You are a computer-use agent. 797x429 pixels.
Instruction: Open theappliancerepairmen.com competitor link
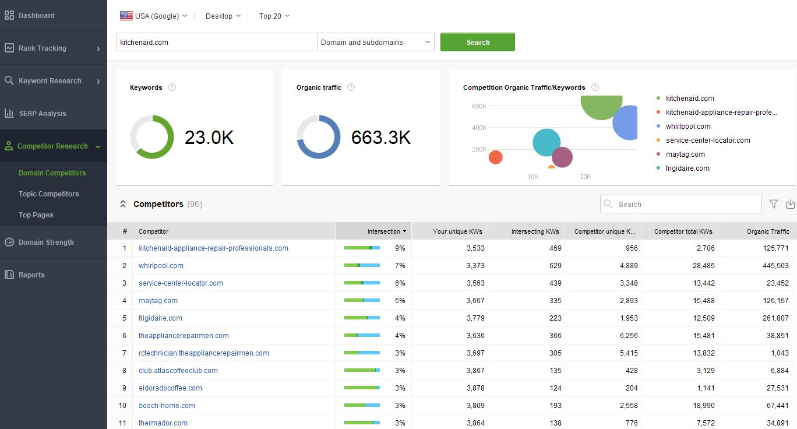point(184,336)
